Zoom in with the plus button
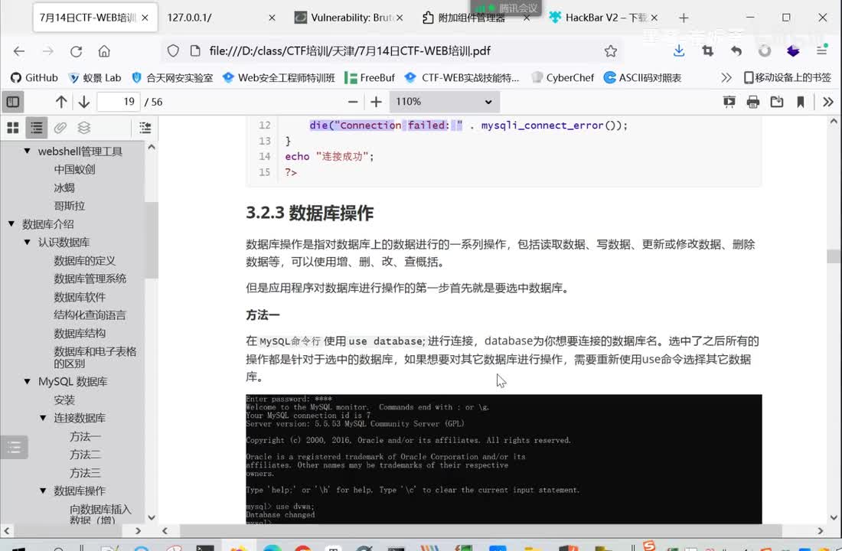 pos(377,102)
